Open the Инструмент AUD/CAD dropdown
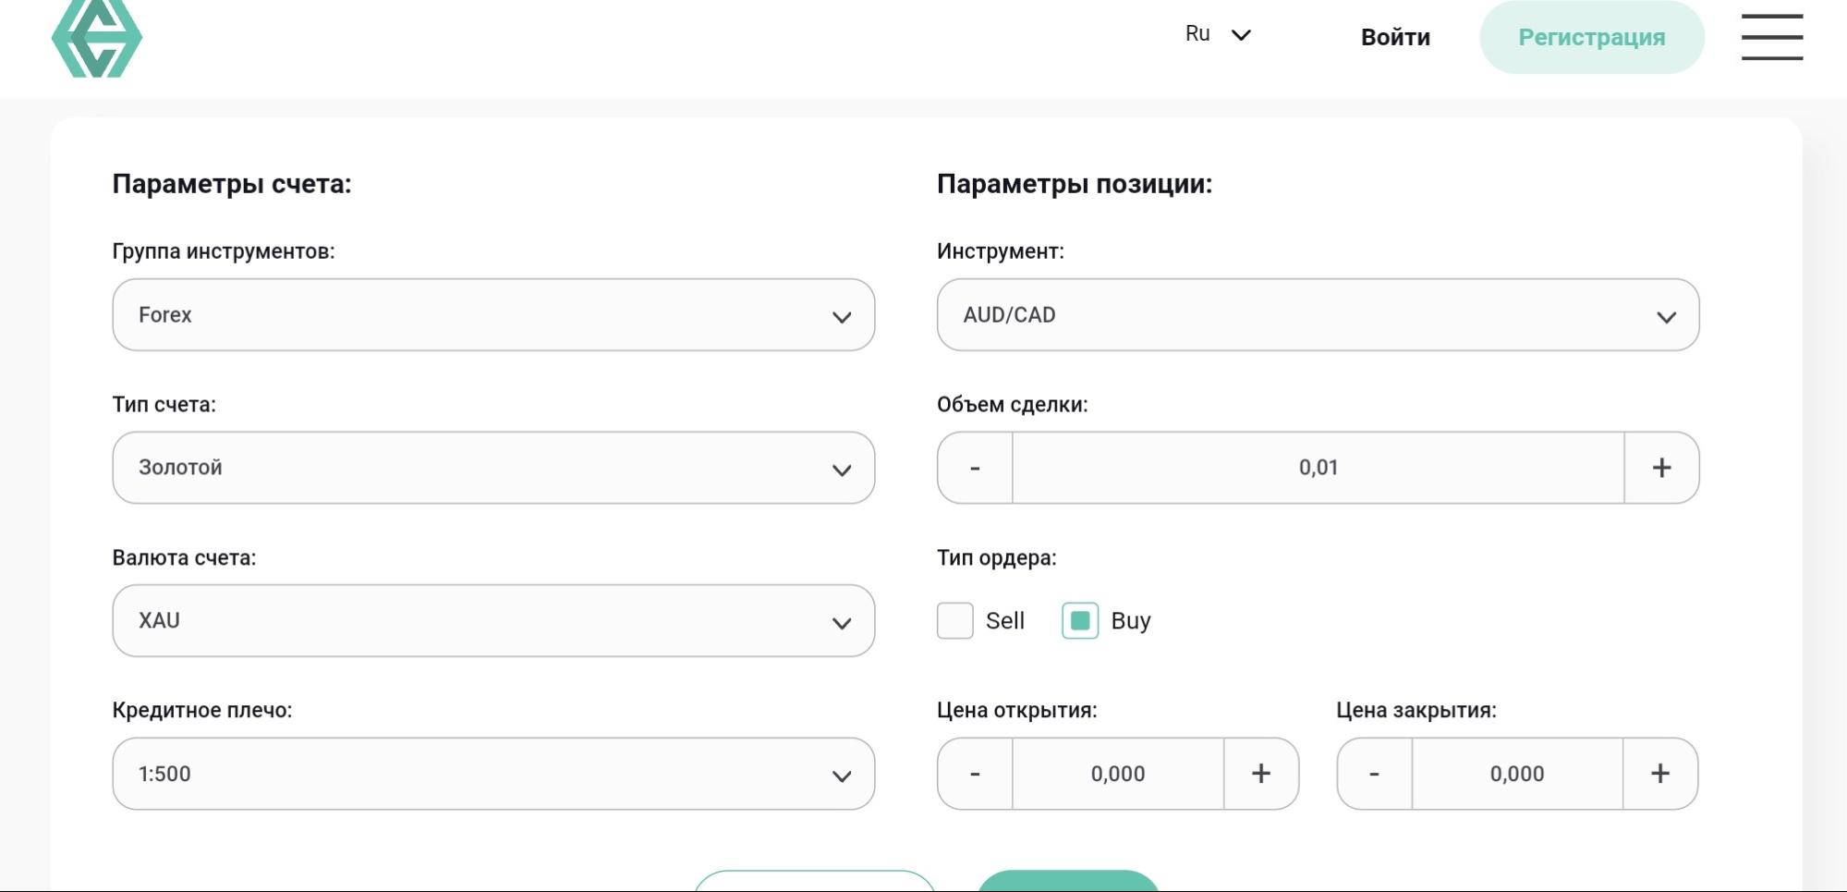Image resolution: width=1847 pixels, height=892 pixels. pos(1318,315)
